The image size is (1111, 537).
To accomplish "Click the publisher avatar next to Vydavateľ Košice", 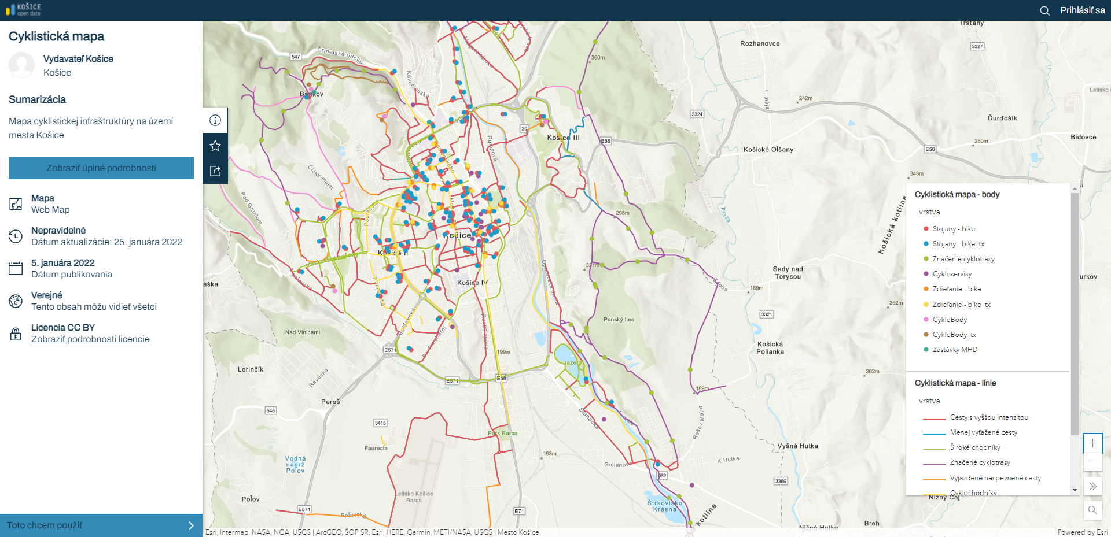I will 21,65.
